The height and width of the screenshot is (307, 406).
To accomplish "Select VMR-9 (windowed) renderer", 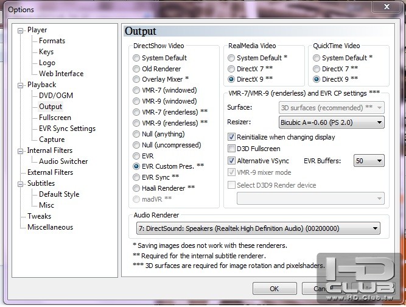I will (136, 101).
